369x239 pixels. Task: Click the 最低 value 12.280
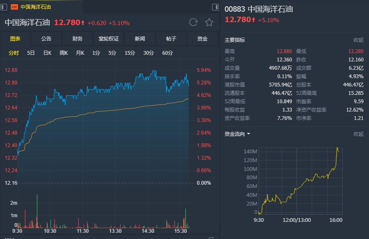356,51
